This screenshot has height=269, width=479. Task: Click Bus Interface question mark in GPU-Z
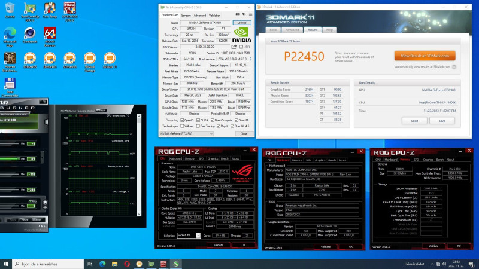click(251, 59)
